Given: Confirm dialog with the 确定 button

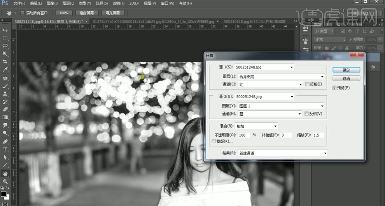Looking at the screenshot, I should click(x=346, y=70).
